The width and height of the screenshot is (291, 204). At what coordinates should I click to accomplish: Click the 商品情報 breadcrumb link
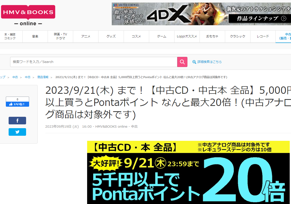click(43, 77)
